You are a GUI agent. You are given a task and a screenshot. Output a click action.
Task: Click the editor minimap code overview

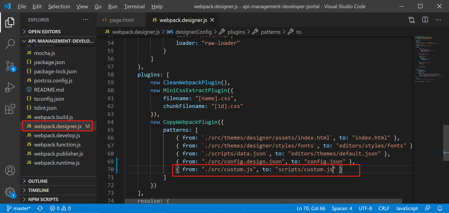pos(428,59)
